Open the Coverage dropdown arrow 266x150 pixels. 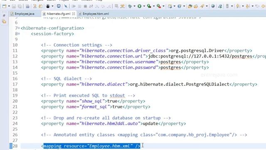154,6
